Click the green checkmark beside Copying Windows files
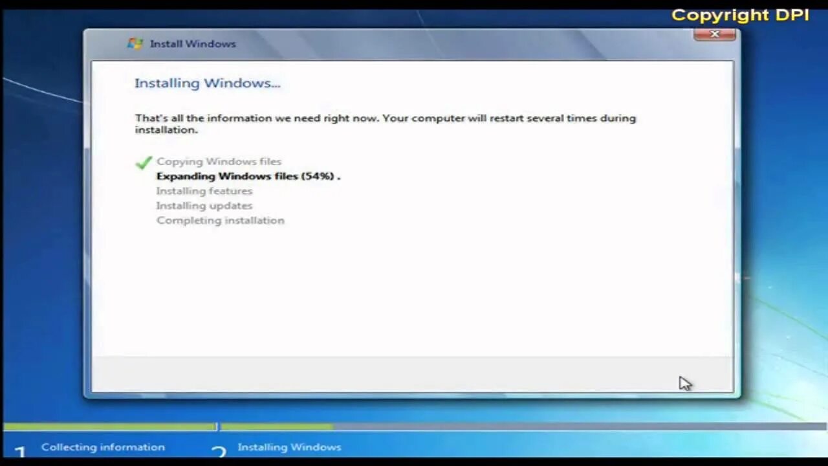The image size is (828, 466). (x=144, y=162)
